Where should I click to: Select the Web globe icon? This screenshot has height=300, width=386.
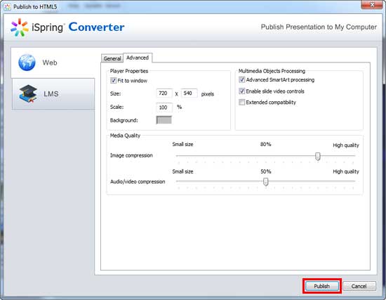pos(27,63)
